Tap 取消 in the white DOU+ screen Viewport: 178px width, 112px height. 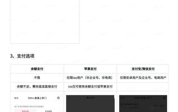pyautogui.click(x=16, y=98)
